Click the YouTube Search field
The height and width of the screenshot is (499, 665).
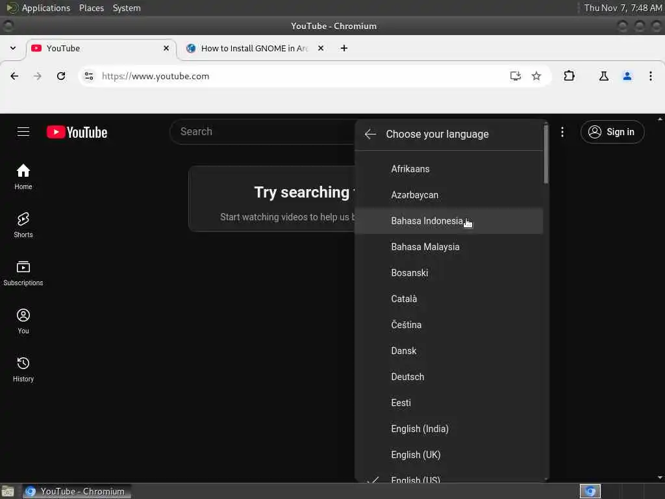tap(262, 131)
